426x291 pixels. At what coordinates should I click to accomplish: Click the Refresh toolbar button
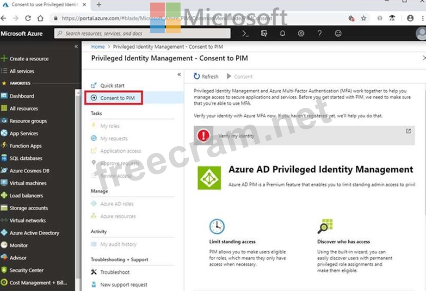[206, 76]
